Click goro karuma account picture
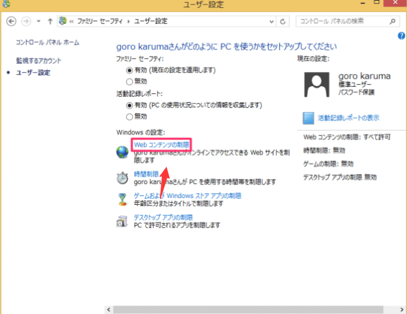Viewport: 407px width, 314px height. coord(316,85)
